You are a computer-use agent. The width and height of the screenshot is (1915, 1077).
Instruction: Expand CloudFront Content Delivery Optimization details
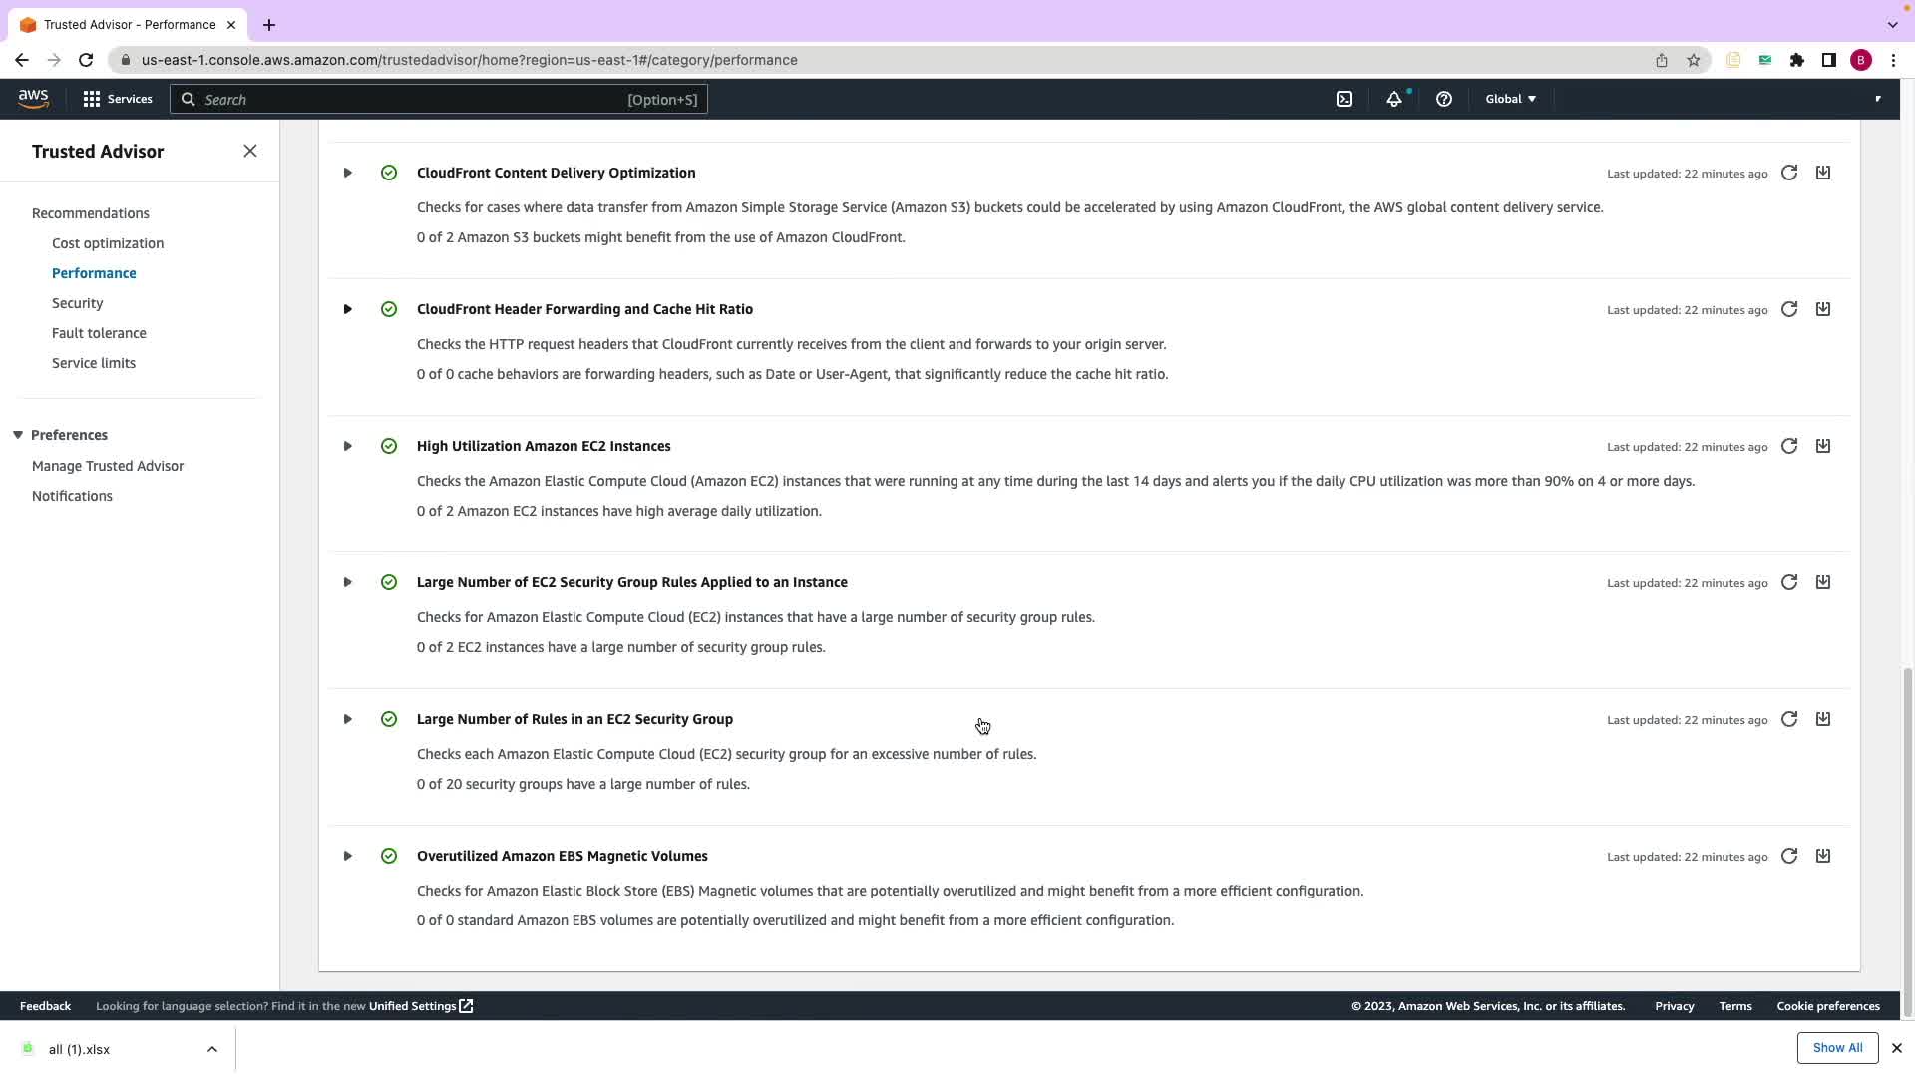pyautogui.click(x=347, y=173)
